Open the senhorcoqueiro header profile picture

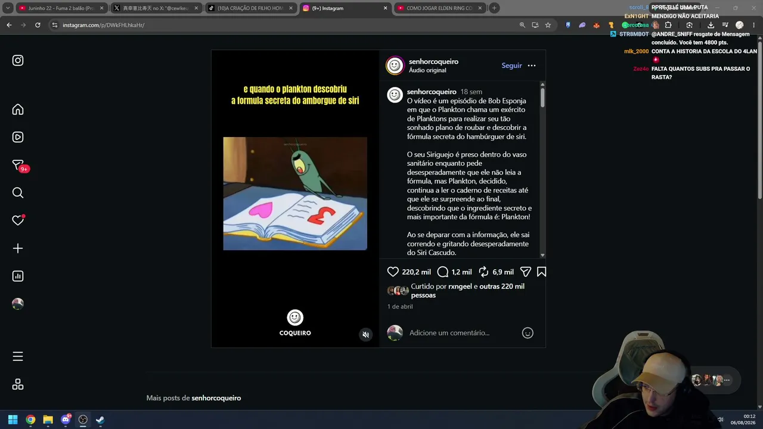coord(395,66)
